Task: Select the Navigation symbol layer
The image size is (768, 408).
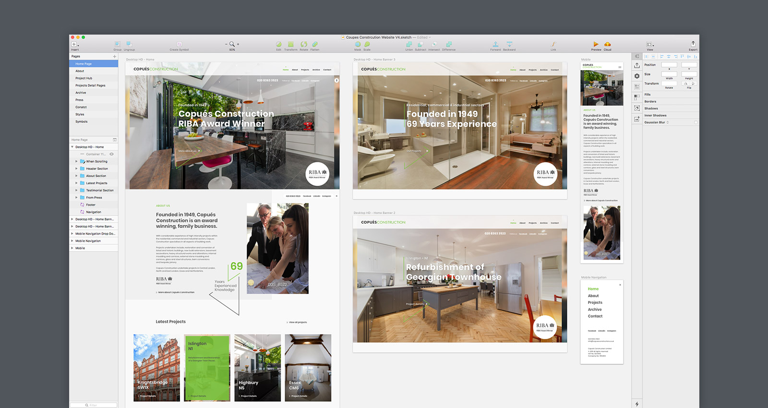Action: [94, 212]
